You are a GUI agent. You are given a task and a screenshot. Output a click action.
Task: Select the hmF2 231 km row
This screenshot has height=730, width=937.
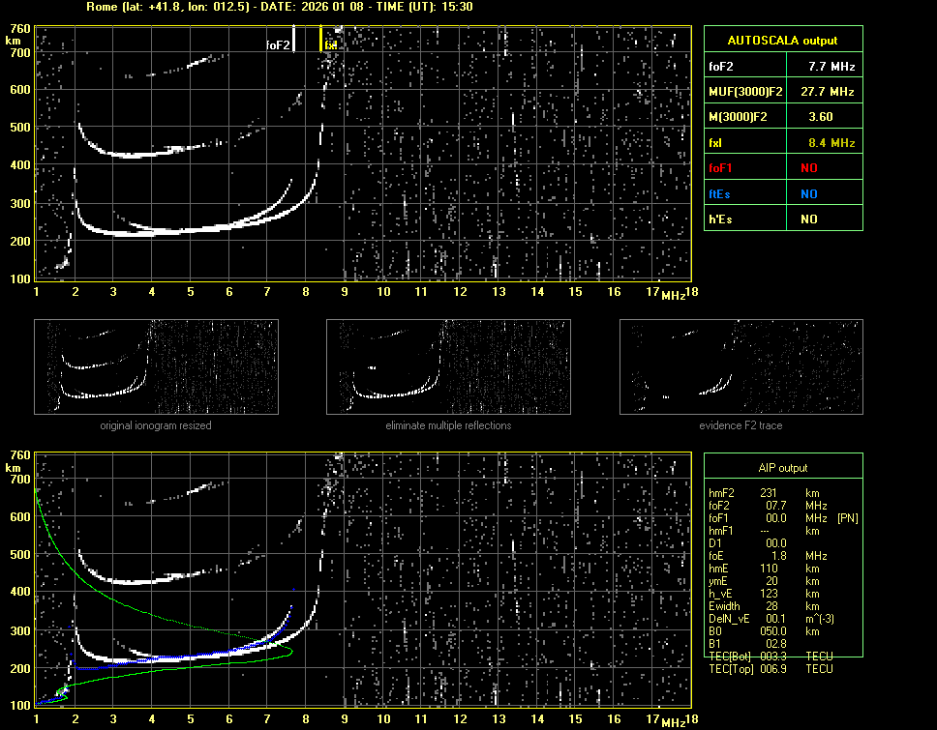770,493
